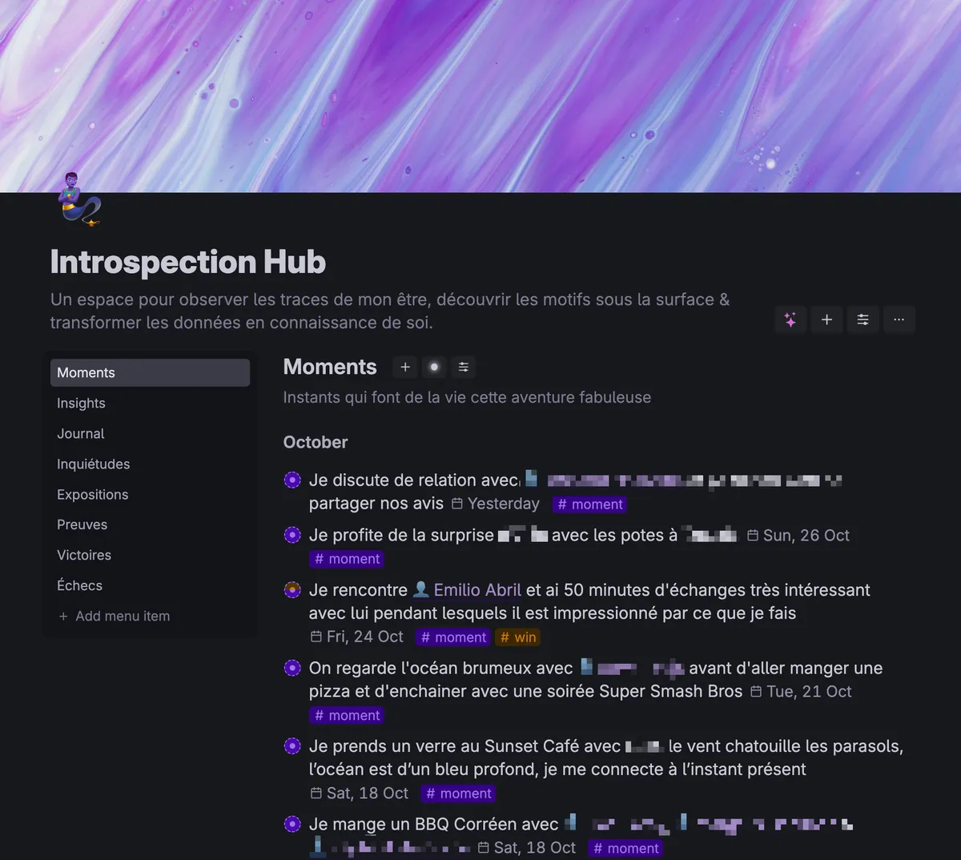
Task: Toggle status circle on Emilio Abril entry
Action: [292, 590]
